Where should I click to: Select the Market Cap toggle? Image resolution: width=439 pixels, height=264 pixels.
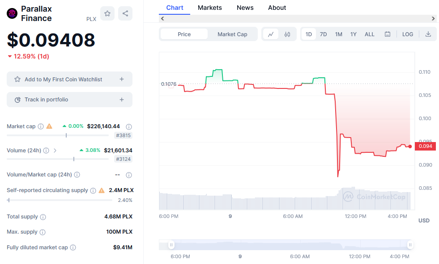(232, 34)
